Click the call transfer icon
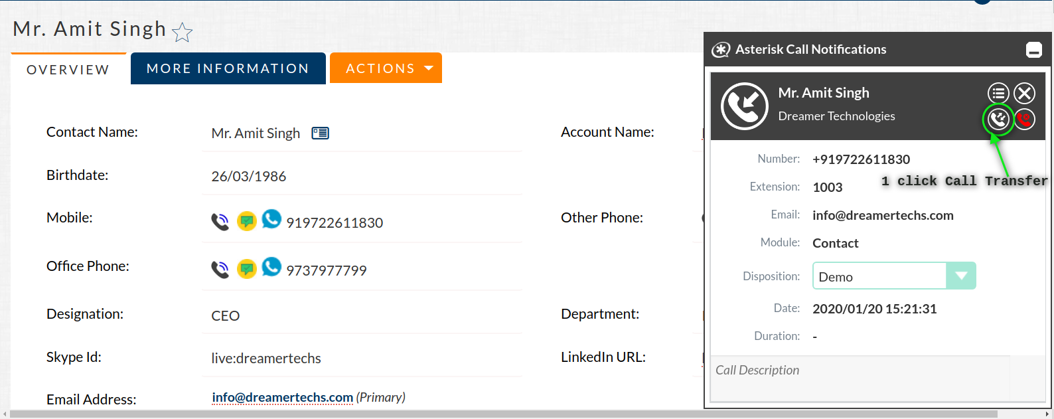The height and width of the screenshot is (419, 1054). point(998,119)
